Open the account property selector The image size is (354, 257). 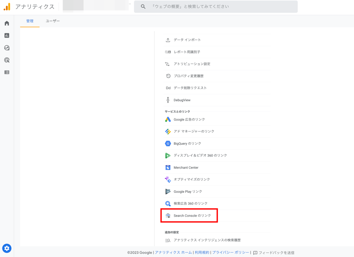tap(96, 6)
